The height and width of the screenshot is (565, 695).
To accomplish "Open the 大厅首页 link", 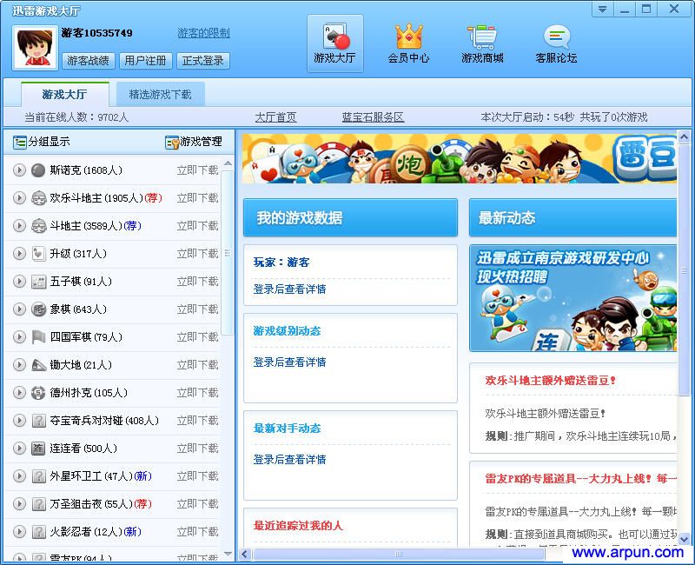I will 275,117.
